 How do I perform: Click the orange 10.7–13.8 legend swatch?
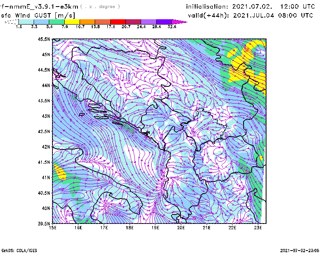click(x=87, y=22)
